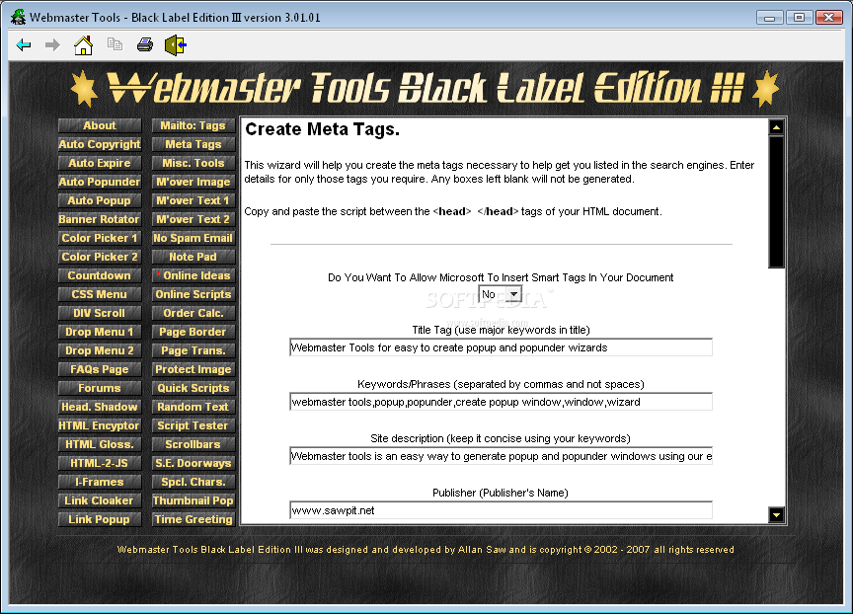Go back with the blue arrow icon

click(x=24, y=45)
